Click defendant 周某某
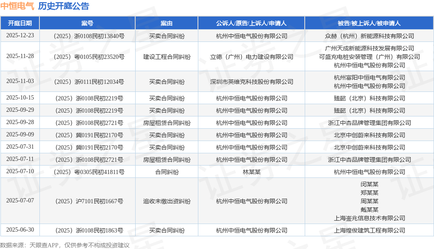The width and height of the screenshot is (434, 249). (x=369, y=201)
